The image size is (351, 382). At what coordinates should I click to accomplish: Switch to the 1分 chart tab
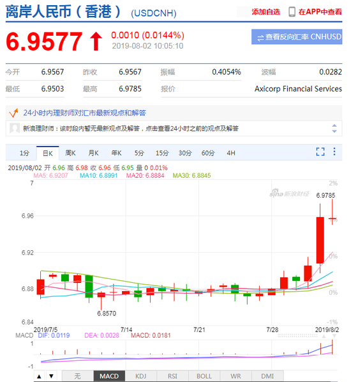pyautogui.click(x=24, y=153)
